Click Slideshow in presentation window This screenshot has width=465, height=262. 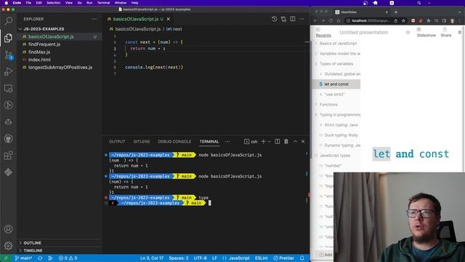pyautogui.click(x=426, y=32)
